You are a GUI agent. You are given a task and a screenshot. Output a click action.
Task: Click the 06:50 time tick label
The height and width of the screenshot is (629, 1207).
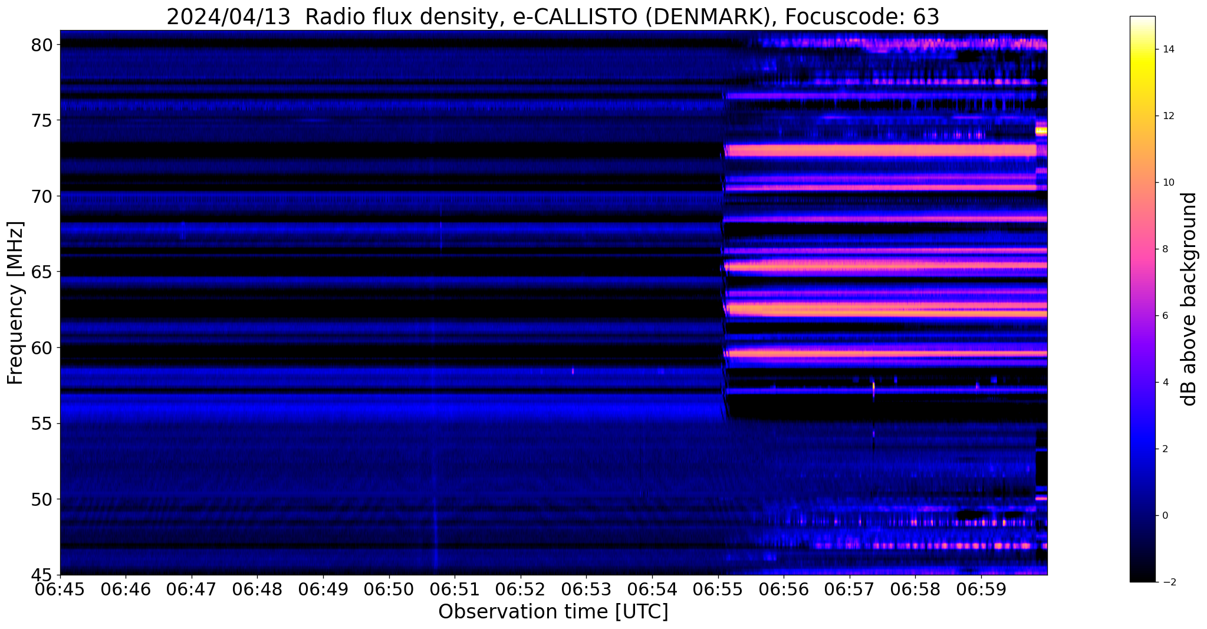[389, 588]
